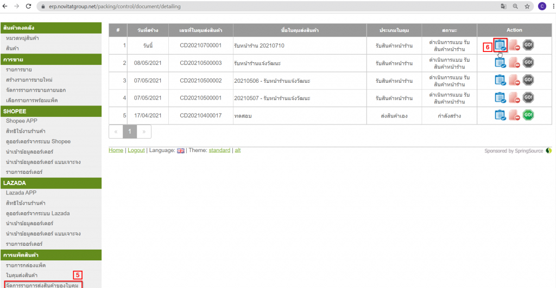Open clipboard detail icon for CD20210700001
This screenshot has height=288, width=556.
(x=500, y=46)
